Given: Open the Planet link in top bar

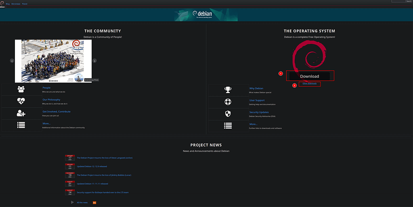Looking at the screenshot, I should pyautogui.click(x=25, y=4).
